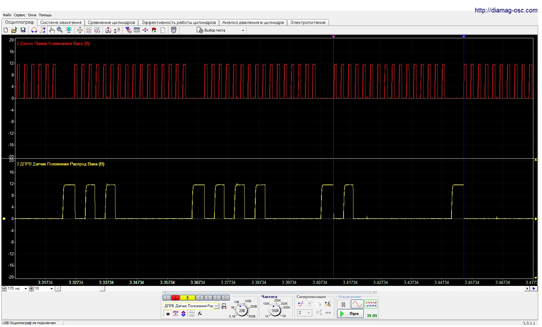Select the trigger level sync icon
The width and height of the screenshot is (542, 327).
[301, 304]
